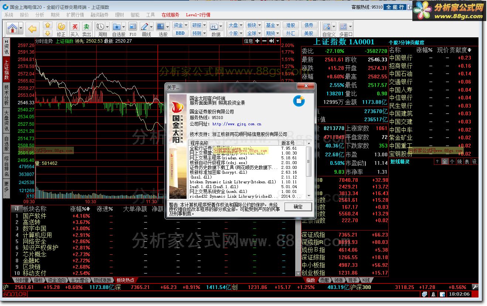This screenshot has width=487, height=306.
Task: Open the 卖出 sell icon
Action: pyautogui.click(x=86, y=27)
